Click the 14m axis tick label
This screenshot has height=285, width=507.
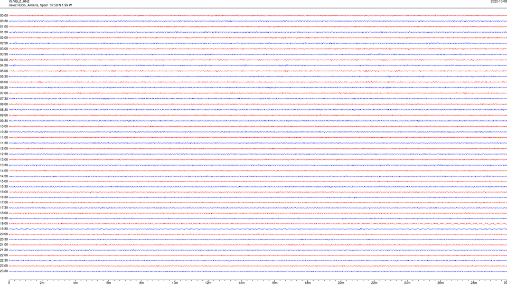(241, 283)
